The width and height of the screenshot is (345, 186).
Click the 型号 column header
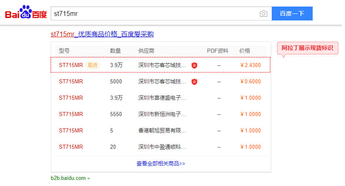coord(64,51)
